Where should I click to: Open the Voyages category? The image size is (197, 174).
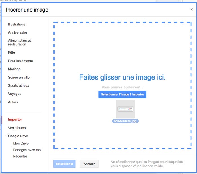(x=15, y=94)
